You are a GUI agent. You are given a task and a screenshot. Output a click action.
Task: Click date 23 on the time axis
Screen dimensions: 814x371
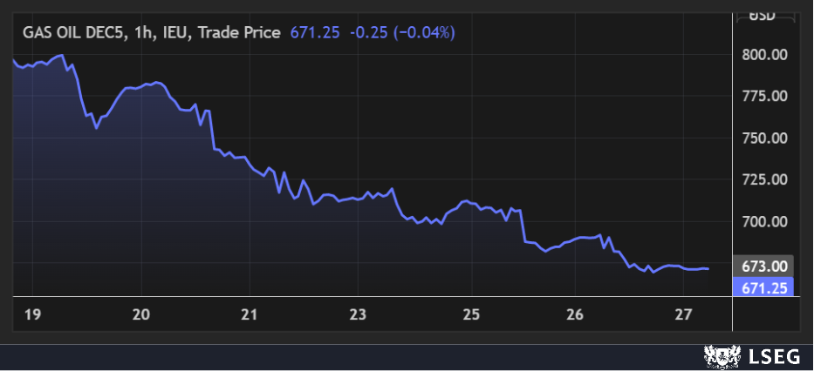point(357,314)
